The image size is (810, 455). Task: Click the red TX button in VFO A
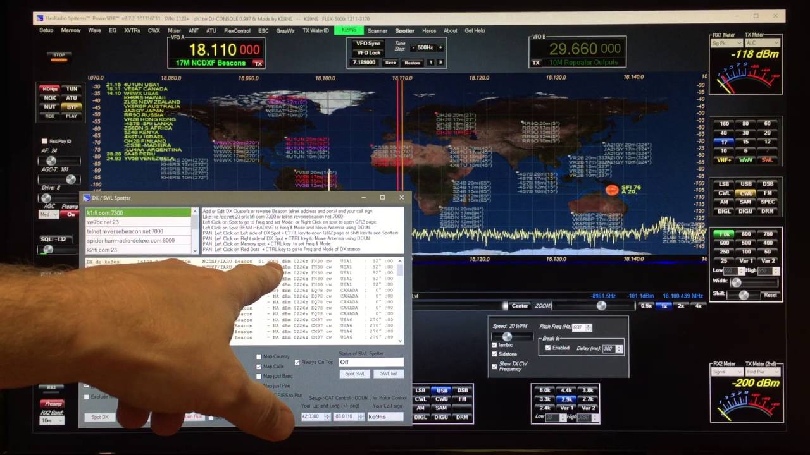(x=258, y=64)
